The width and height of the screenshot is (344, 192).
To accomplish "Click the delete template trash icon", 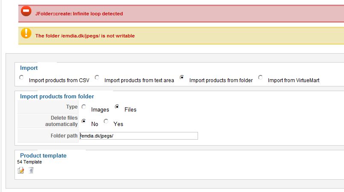I will (31, 170).
